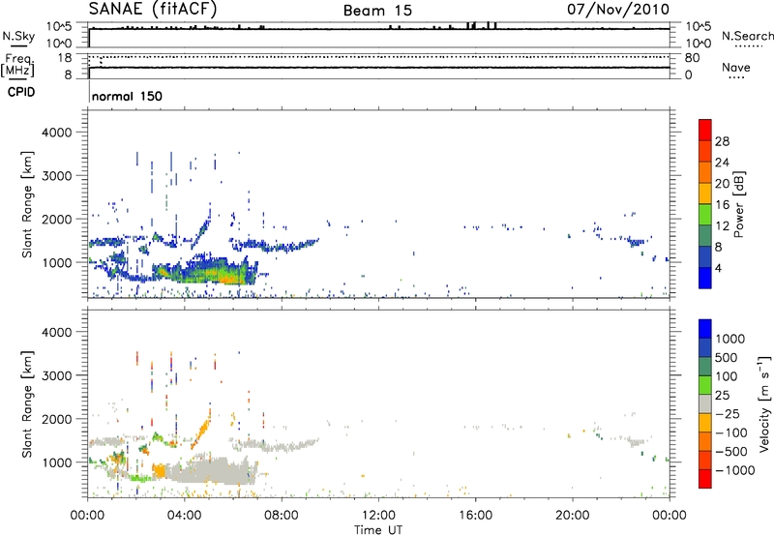Click the 4000 tick of the power panel

(x=56, y=133)
